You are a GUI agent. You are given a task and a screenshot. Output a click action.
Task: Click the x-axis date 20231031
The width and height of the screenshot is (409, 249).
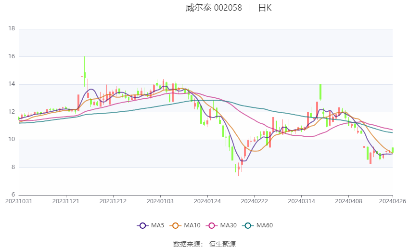tap(19, 201)
